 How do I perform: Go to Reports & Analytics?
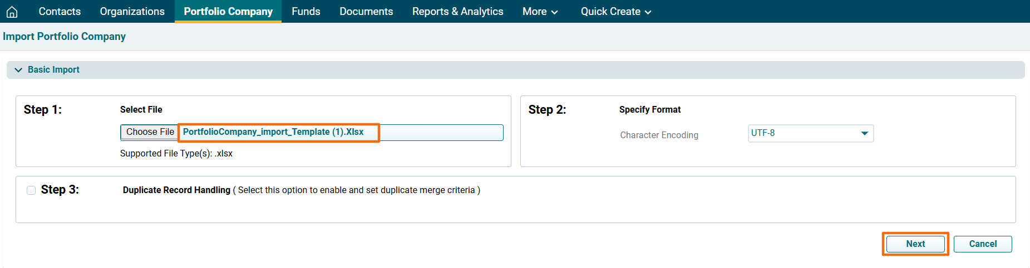click(x=457, y=12)
